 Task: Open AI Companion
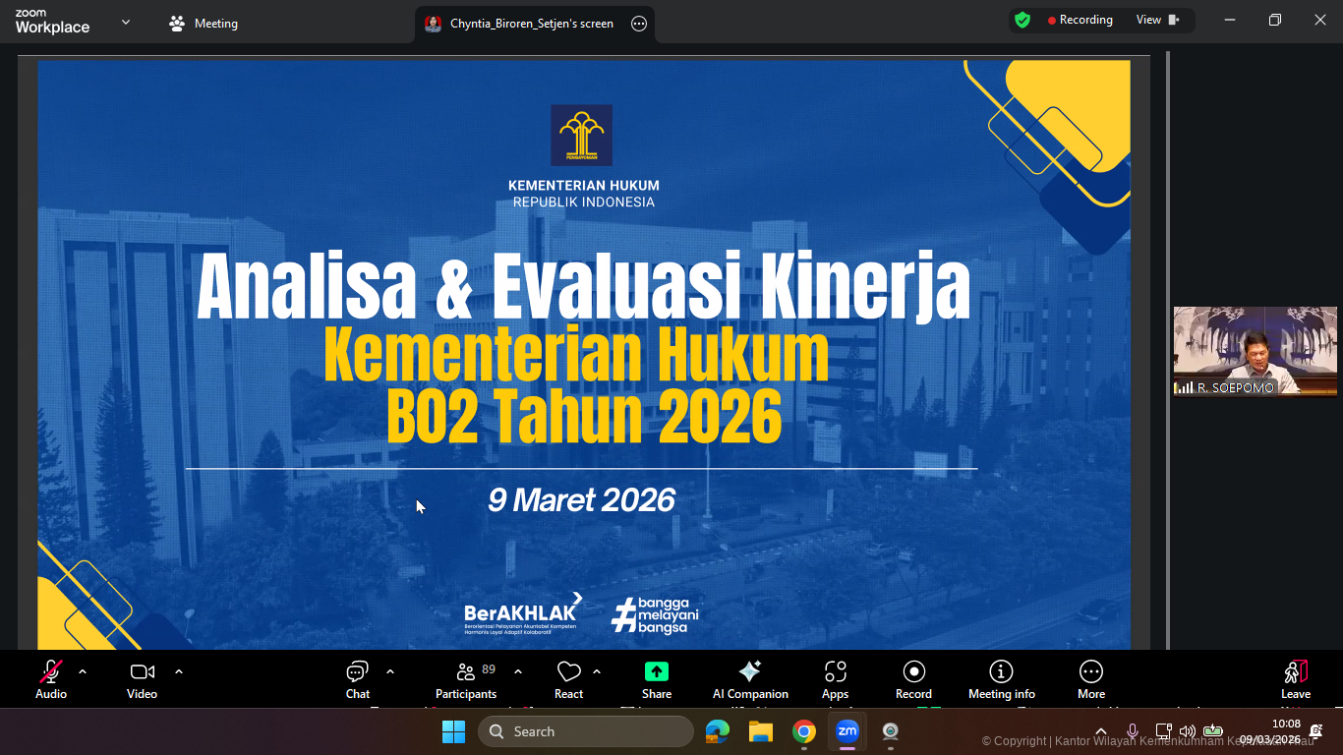749,679
